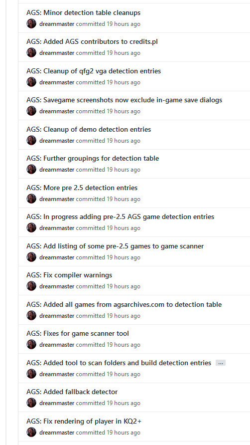Click avatar under Added fallback detector commit

tap(31, 403)
